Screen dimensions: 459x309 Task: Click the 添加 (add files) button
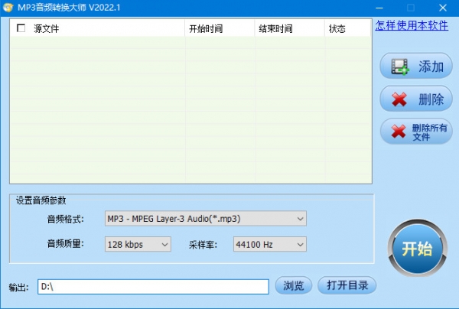(416, 66)
